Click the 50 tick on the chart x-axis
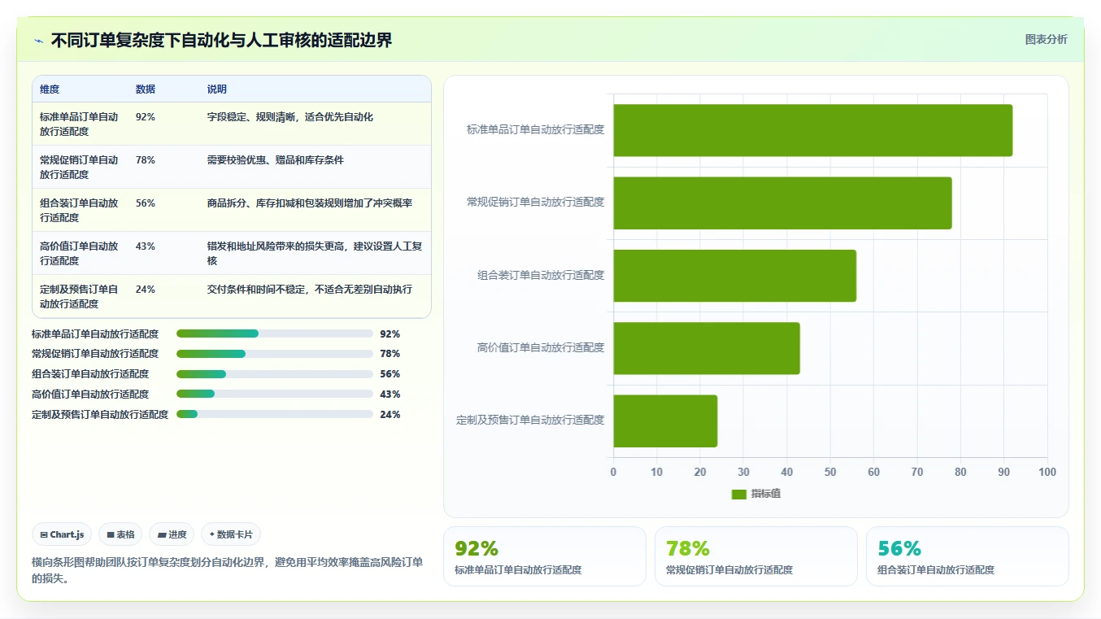Image resolution: width=1101 pixels, height=619 pixels. pos(830,473)
